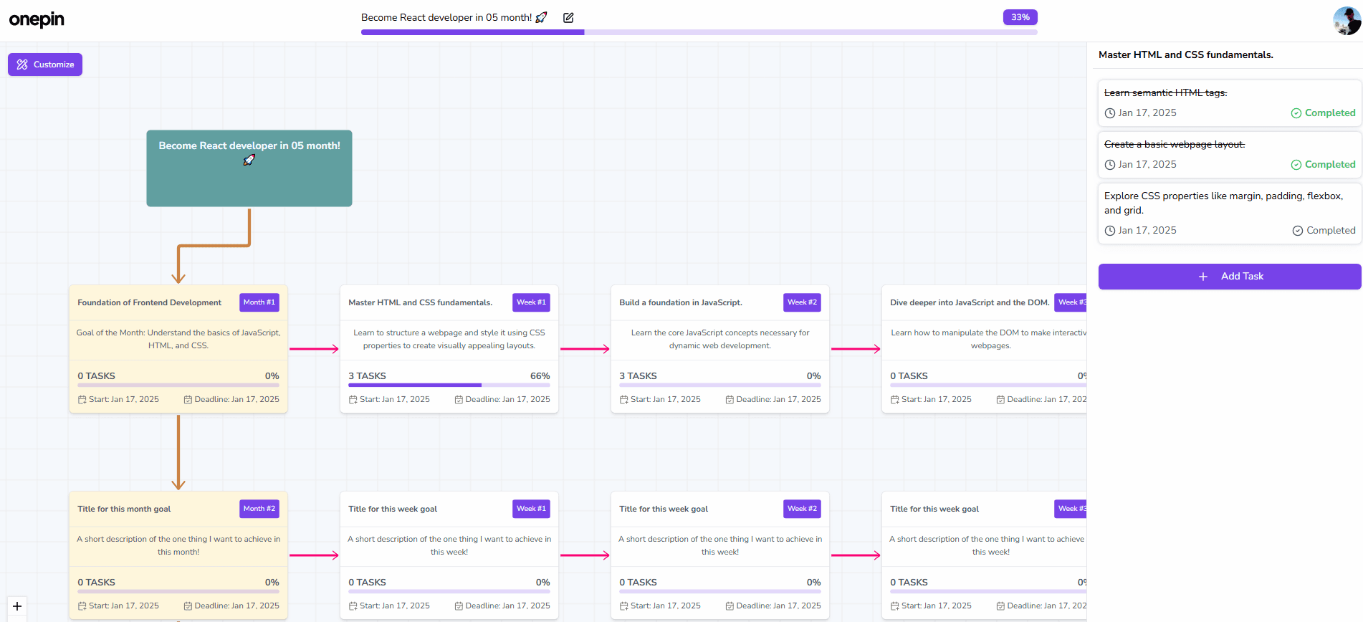
Task: Click progress bar on Foundation of Frontend card
Action: (178, 386)
